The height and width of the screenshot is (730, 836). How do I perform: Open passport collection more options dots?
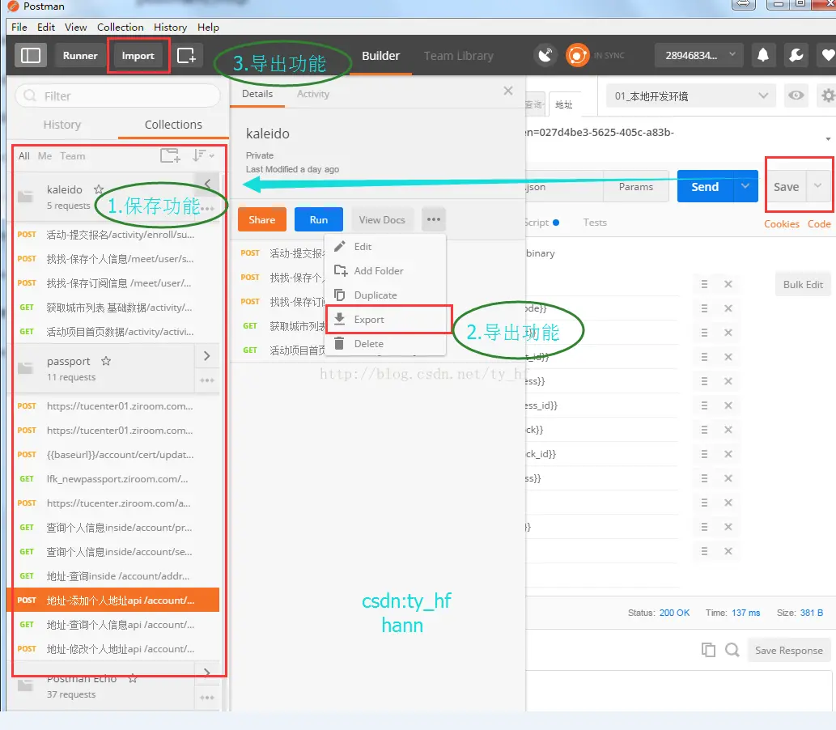(x=207, y=380)
